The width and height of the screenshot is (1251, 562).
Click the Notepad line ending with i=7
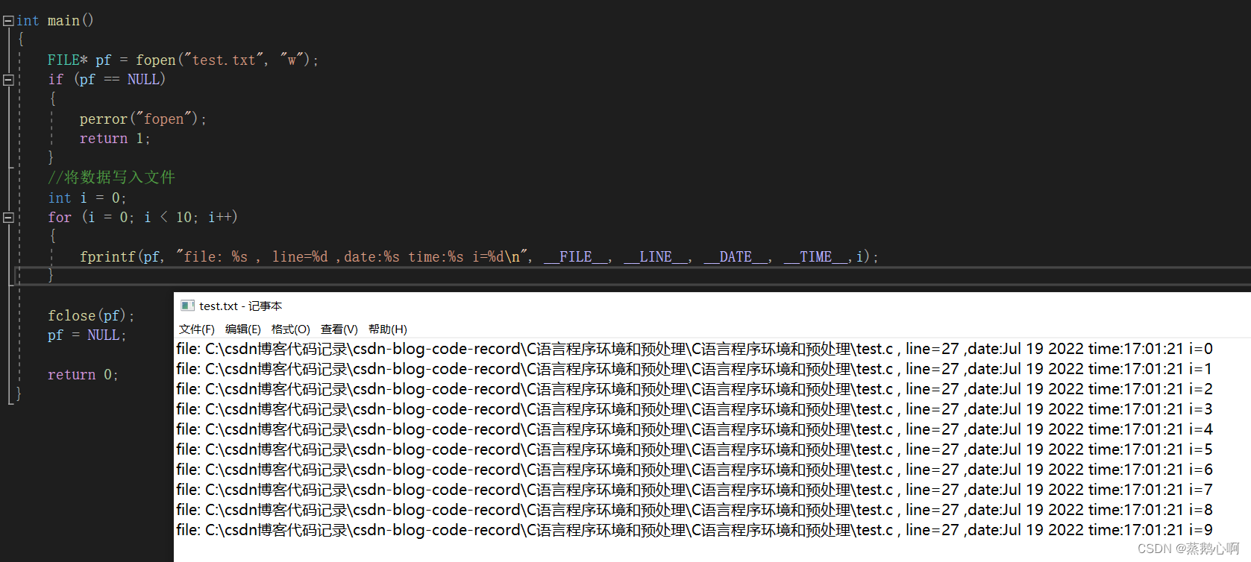tap(695, 490)
